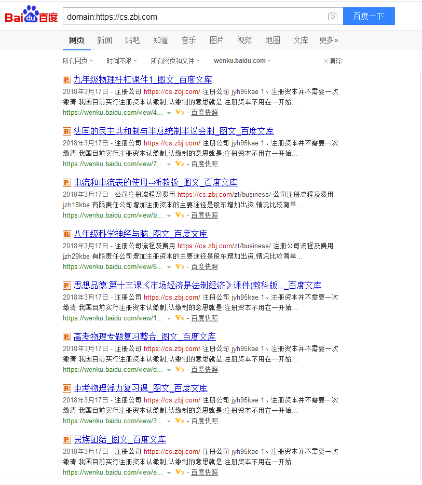422x485 pixels.
Task: Expand the URL arrow under 思想品德第十三课
Action: (169, 318)
